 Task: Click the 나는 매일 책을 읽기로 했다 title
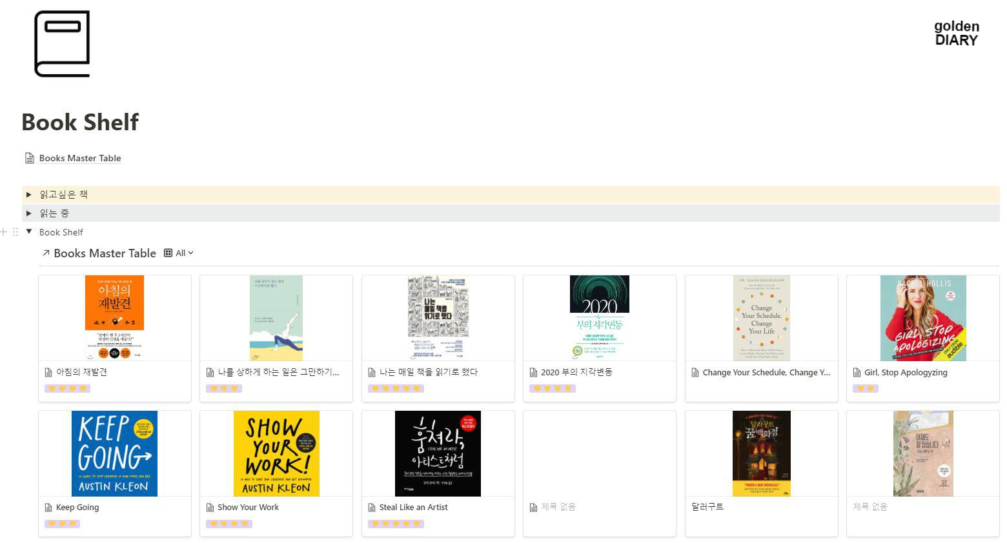tap(429, 372)
